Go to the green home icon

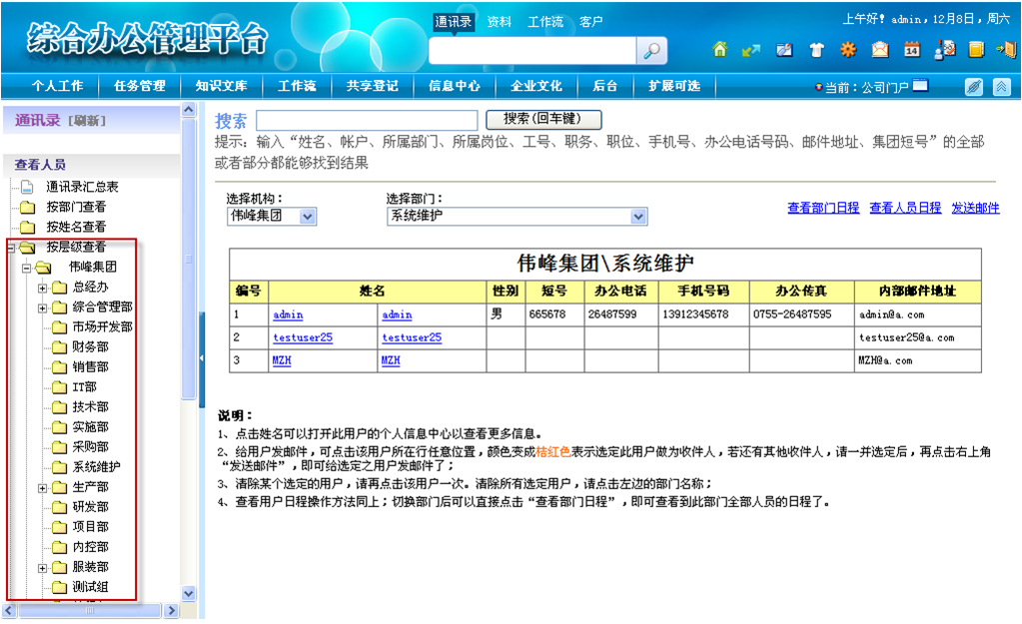click(x=719, y=50)
